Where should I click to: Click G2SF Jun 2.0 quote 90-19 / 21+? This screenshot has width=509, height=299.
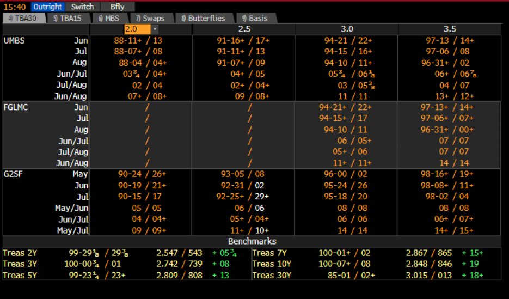click(x=142, y=185)
